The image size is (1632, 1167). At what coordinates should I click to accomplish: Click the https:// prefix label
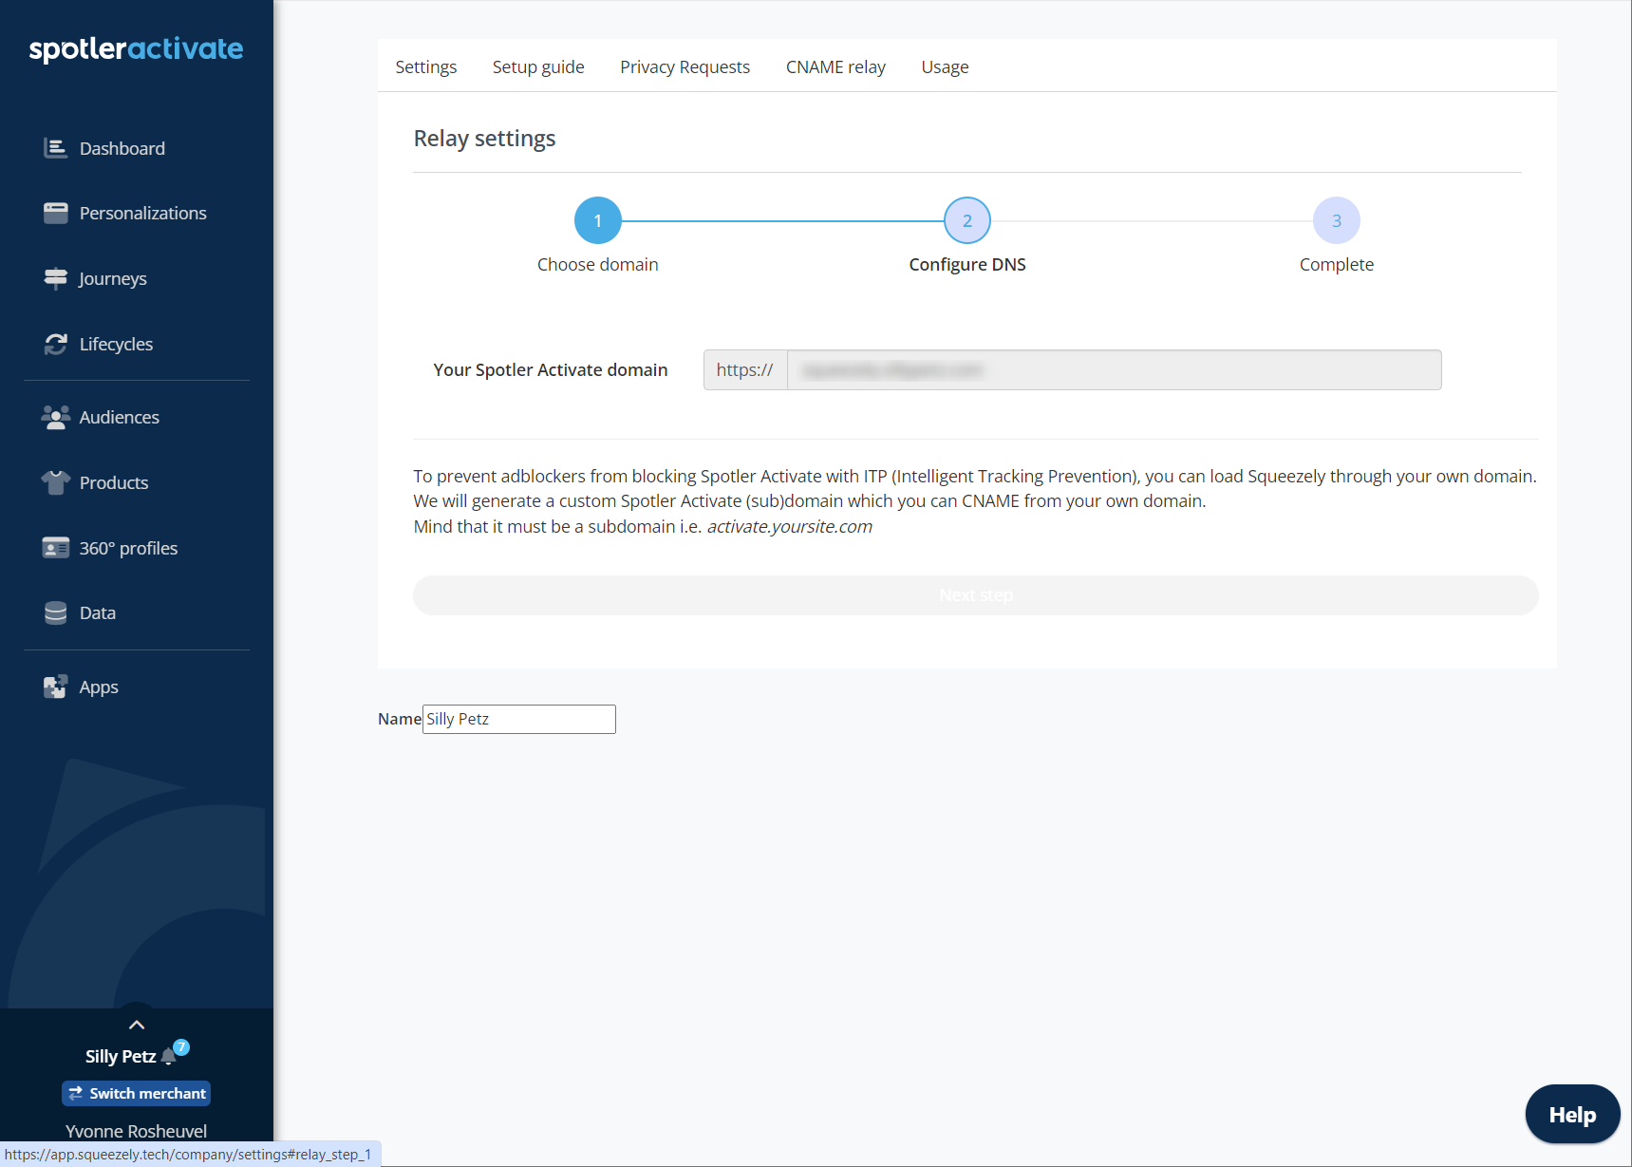coord(745,369)
